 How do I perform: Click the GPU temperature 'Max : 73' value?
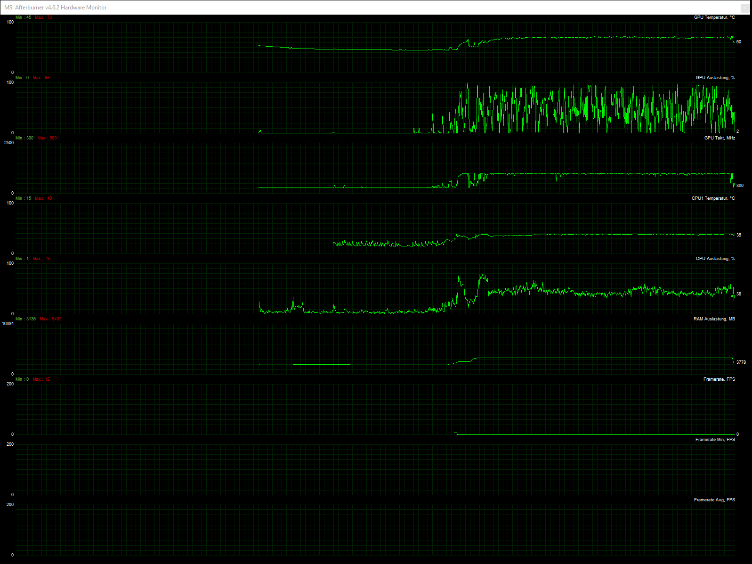43,17
